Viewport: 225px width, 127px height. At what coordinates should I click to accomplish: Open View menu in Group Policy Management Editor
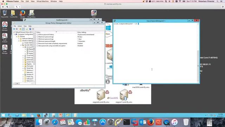pos(25,26)
